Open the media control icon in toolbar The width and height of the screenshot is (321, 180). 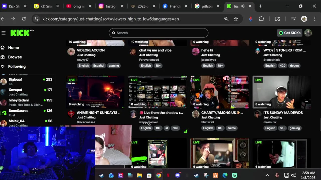293,19
